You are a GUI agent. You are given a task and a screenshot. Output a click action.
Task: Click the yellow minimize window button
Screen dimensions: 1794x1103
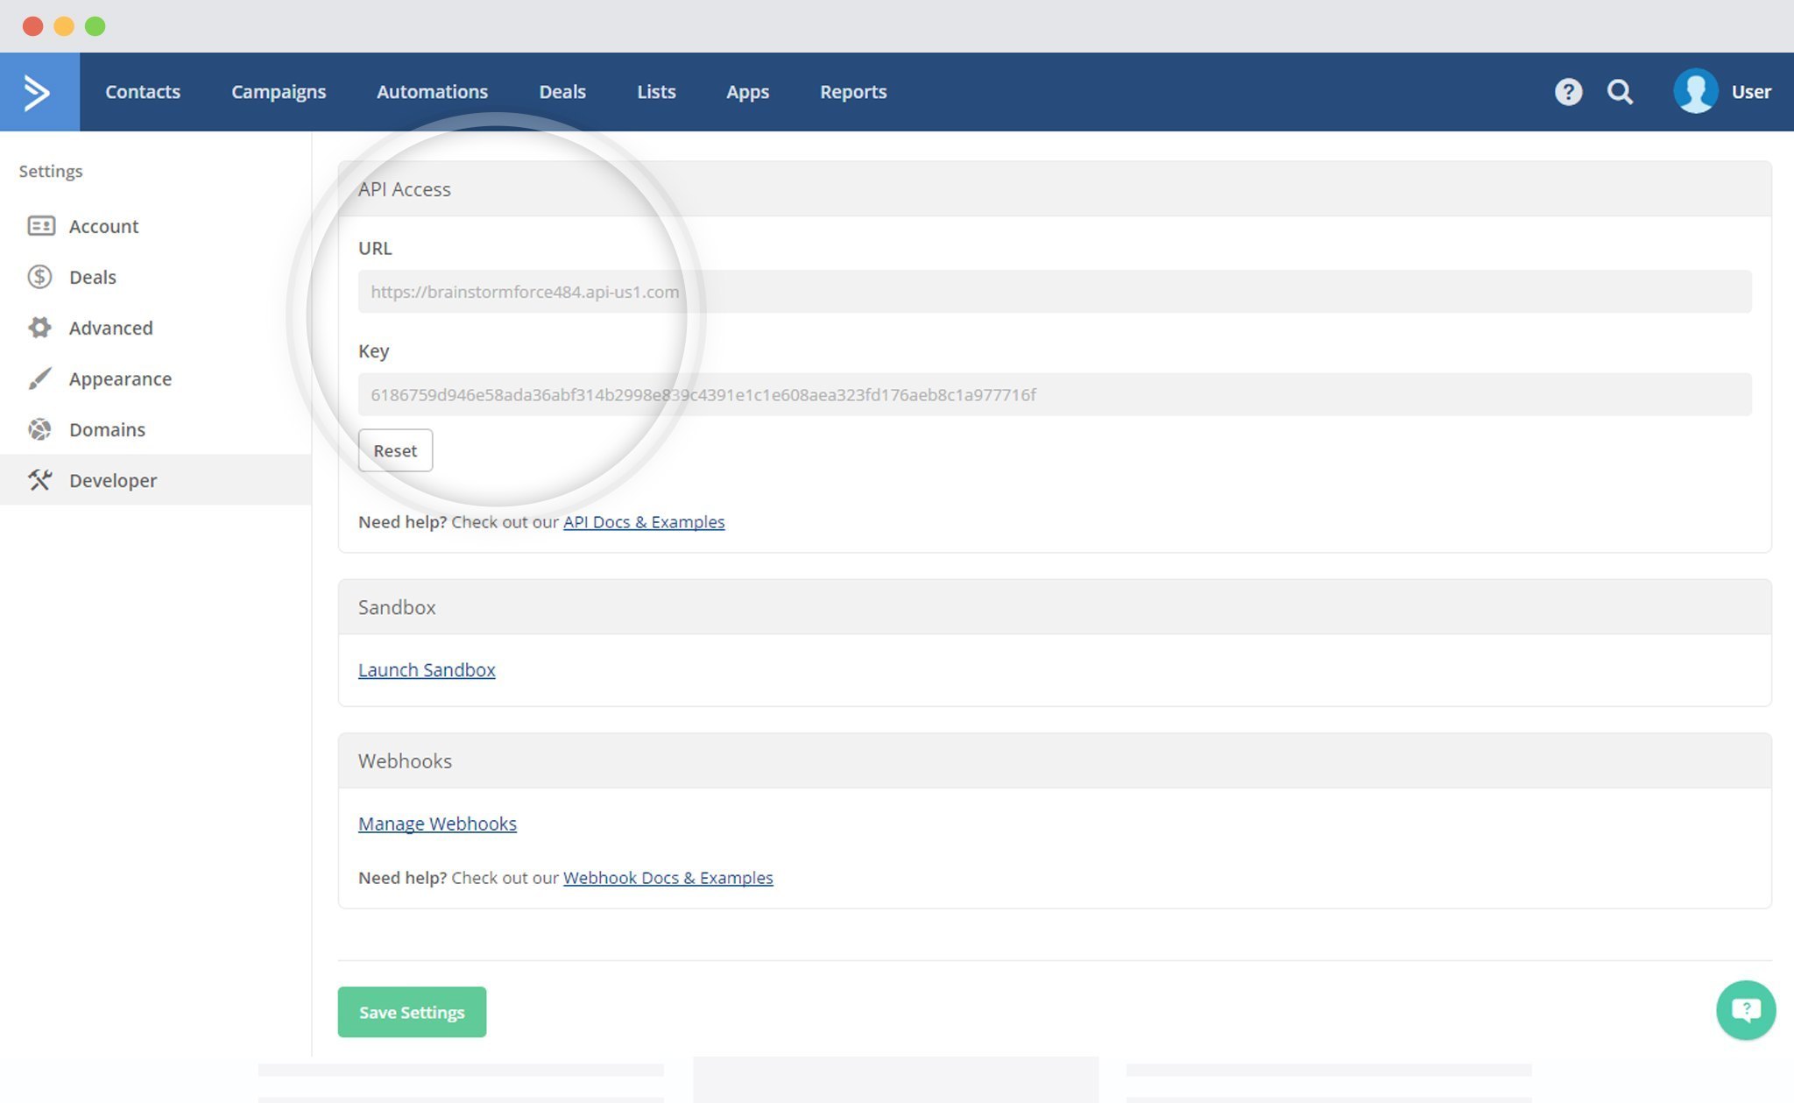(64, 26)
